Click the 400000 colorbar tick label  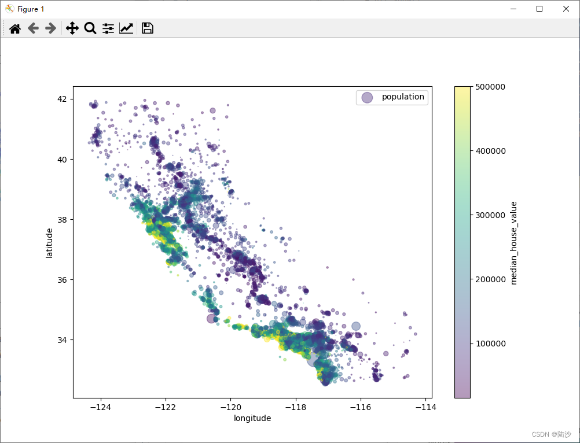[490, 151]
